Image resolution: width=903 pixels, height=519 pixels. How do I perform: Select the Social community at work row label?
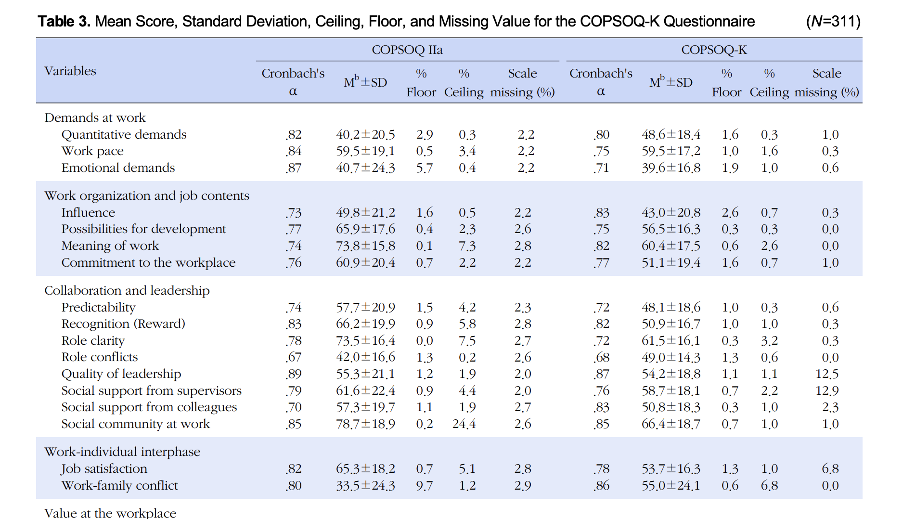(135, 424)
